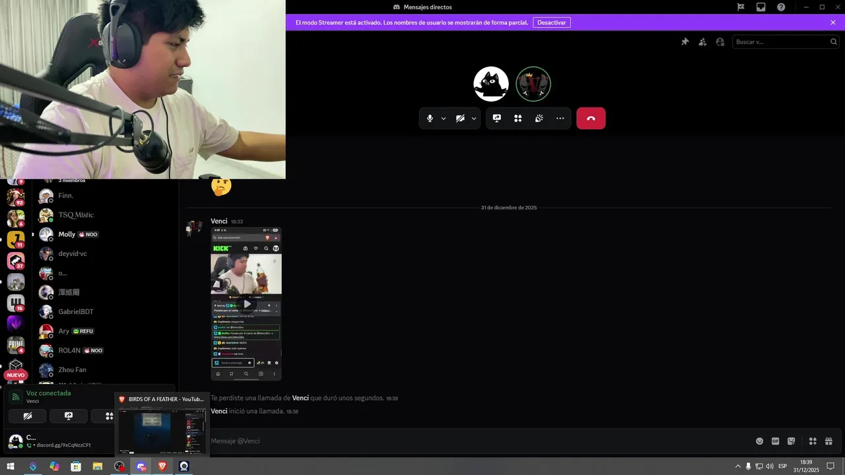845x475 pixels.
Task: Switch the ESP input language
Action: pos(783,466)
